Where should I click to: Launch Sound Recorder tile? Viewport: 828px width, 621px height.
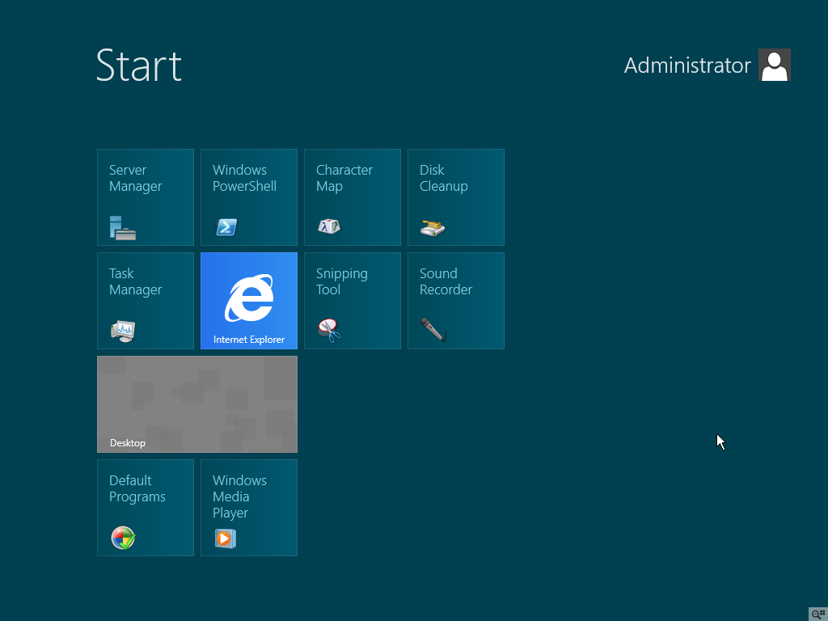(456, 301)
